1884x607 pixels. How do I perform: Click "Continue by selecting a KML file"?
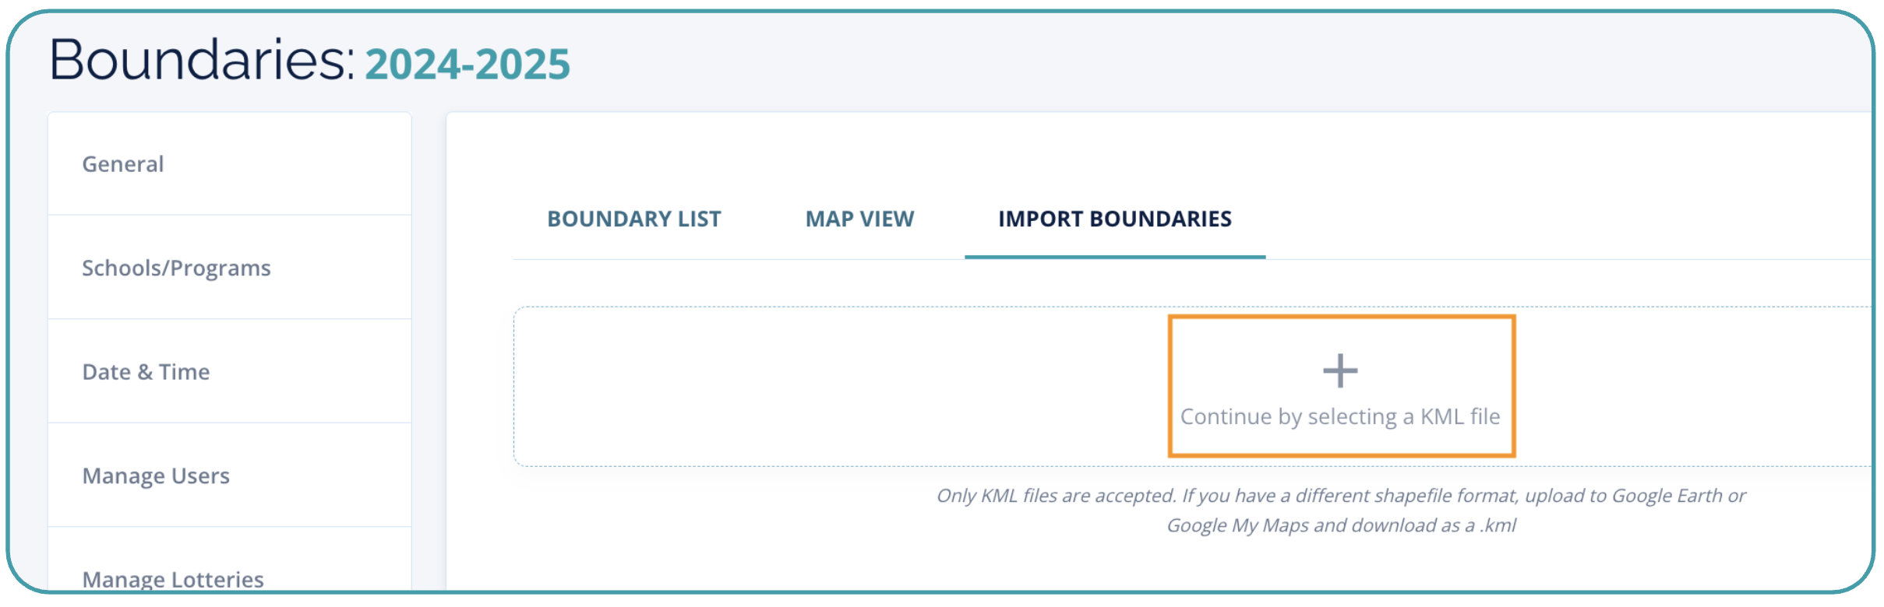[x=1340, y=417]
